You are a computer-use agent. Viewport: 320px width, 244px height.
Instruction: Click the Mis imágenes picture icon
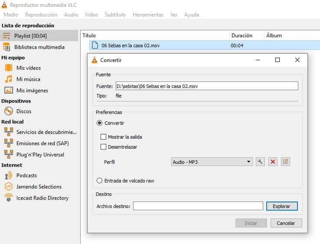coord(9,90)
